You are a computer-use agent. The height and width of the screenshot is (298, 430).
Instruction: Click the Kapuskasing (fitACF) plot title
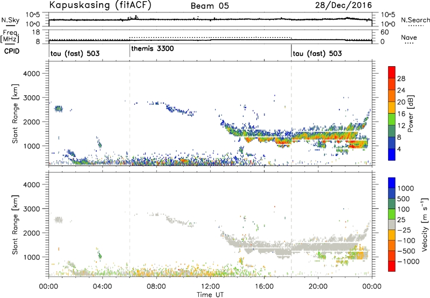100,5
